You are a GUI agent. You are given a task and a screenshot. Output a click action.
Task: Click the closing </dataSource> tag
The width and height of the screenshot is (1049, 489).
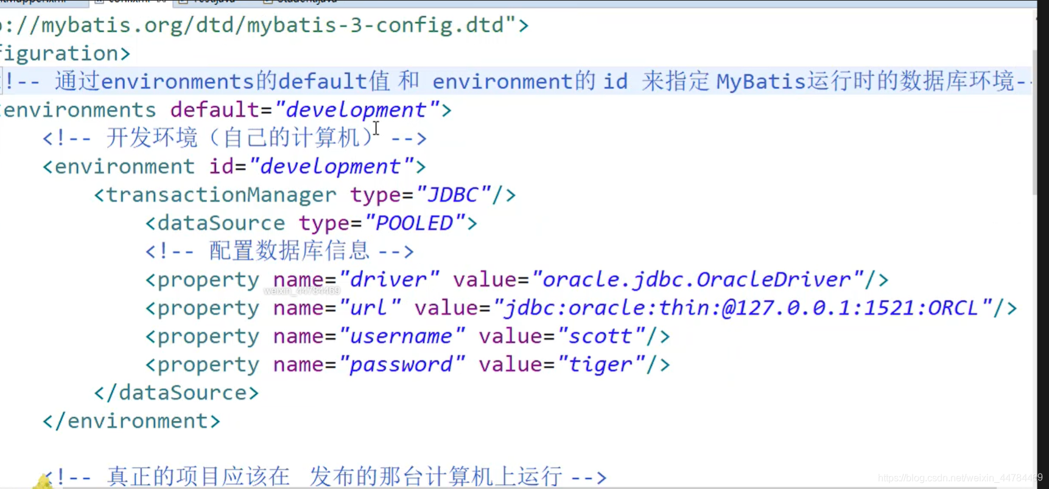[x=177, y=393]
